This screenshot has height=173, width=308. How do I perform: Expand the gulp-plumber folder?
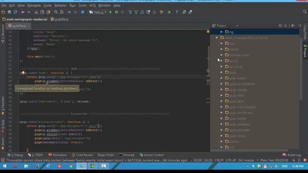[221, 130]
